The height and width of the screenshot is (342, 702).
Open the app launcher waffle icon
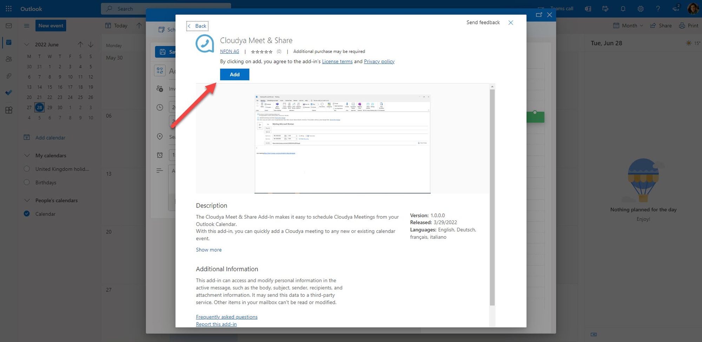pos(9,9)
